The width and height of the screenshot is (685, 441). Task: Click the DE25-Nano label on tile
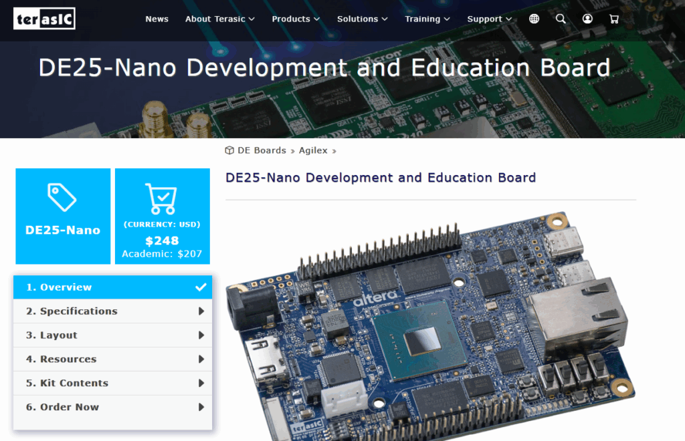pos(63,230)
